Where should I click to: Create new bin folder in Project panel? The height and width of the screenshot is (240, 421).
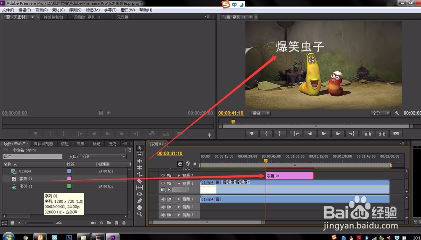[109, 223]
